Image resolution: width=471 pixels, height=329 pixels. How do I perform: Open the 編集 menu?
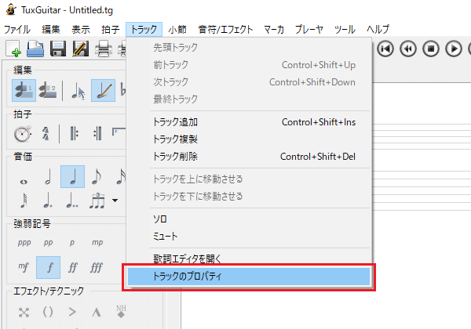(x=51, y=29)
